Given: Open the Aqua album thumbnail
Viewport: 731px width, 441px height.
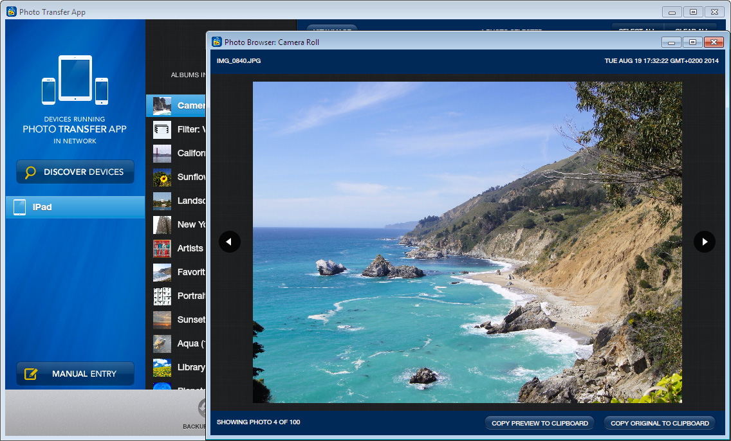Looking at the screenshot, I should pos(162,343).
